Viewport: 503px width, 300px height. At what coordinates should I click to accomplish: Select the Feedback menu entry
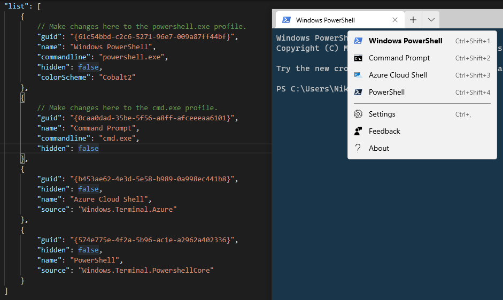[422, 131]
